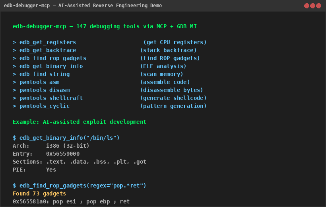This screenshot has height=207, width=326.
Task: Click the '(disassemble bytes)' description
Action: (171, 90)
